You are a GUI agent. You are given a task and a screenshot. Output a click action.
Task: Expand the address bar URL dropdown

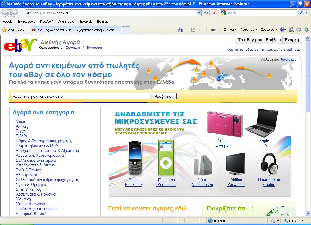pyautogui.click(x=199, y=13)
